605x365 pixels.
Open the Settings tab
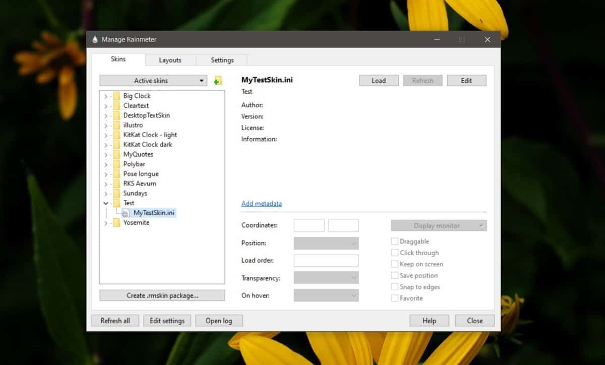click(222, 60)
